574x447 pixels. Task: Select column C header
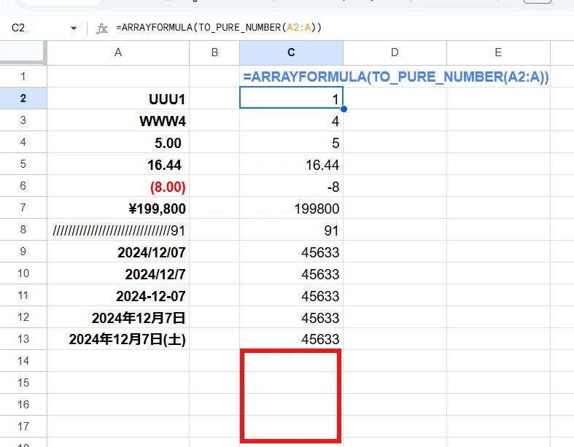[292, 53]
